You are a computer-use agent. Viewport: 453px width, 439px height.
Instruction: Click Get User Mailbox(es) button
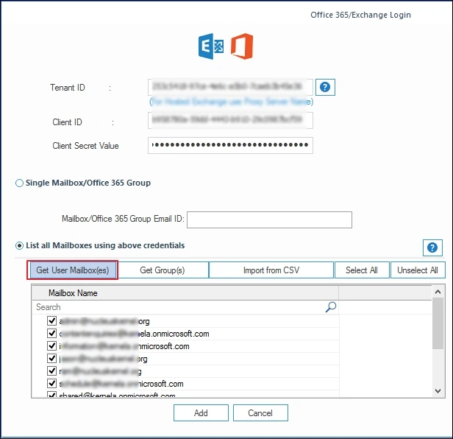pos(73,270)
